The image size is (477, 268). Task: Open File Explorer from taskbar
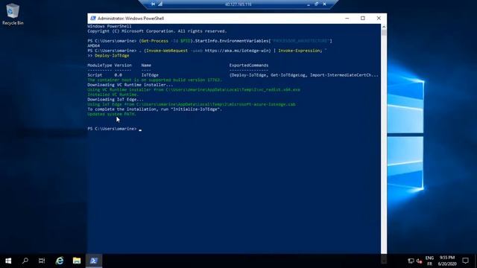[77, 261]
